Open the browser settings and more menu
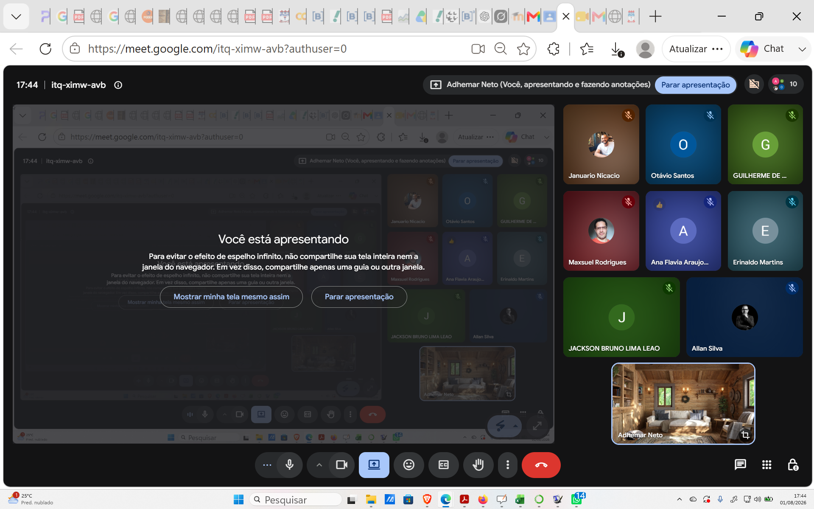The width and height of the screenshot is (814, 509). pyautogui.click(x=717, y=49)
